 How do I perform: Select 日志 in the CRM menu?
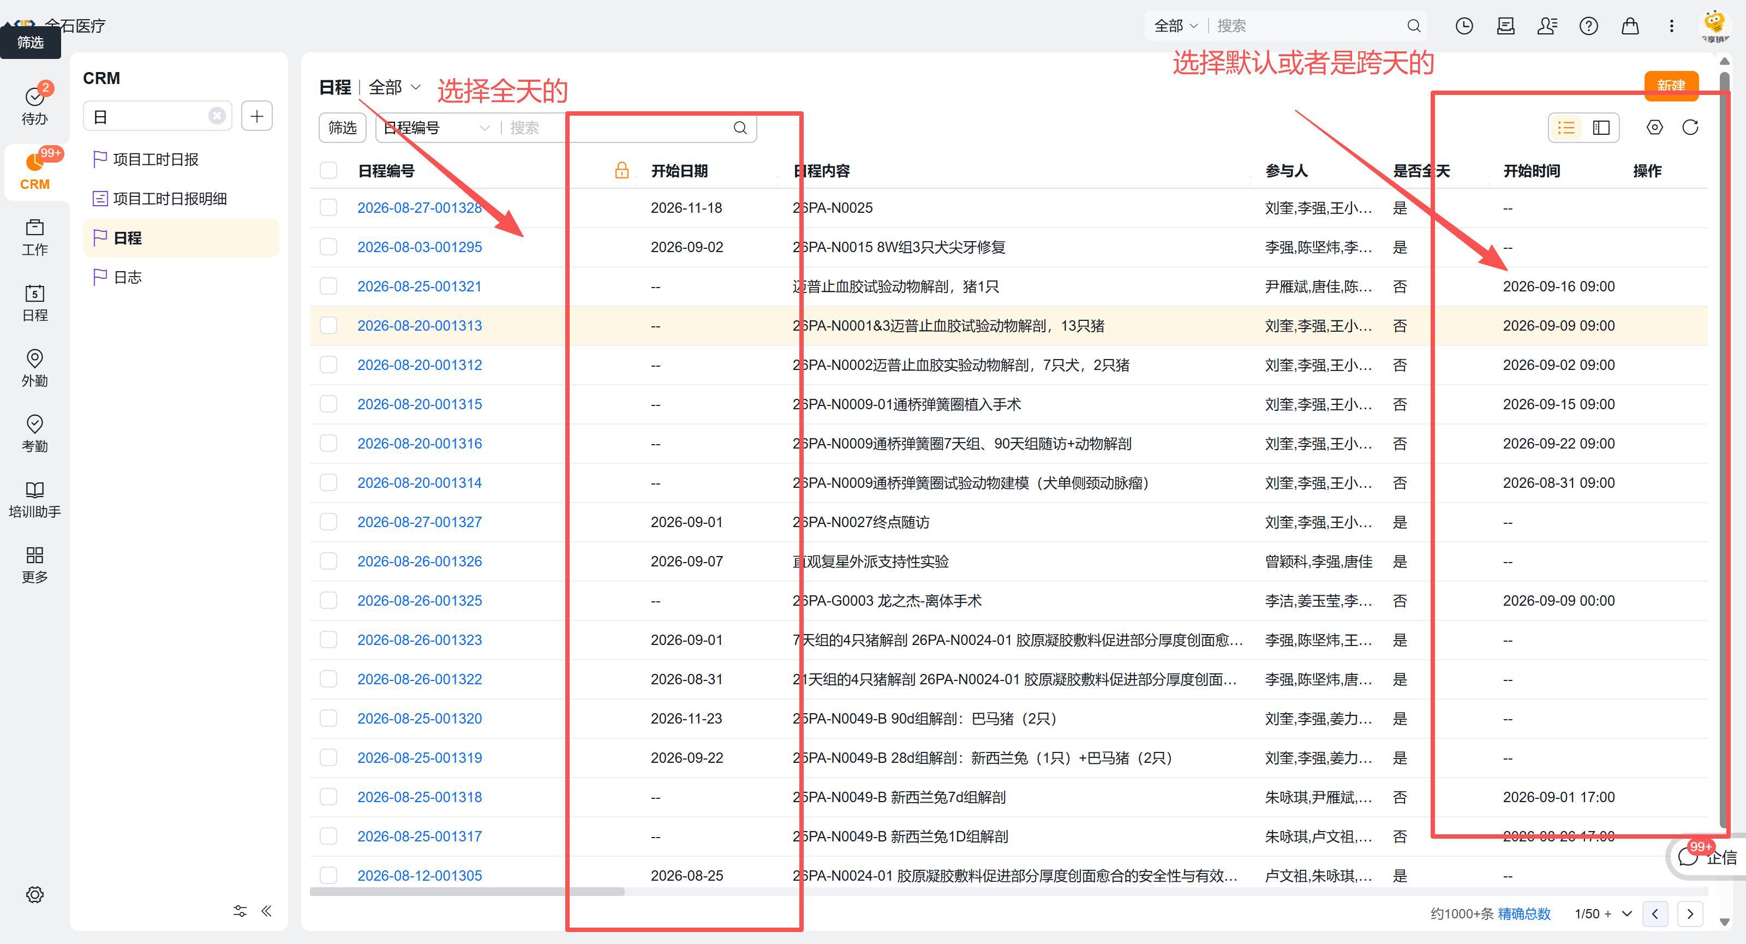click(180, 277)
